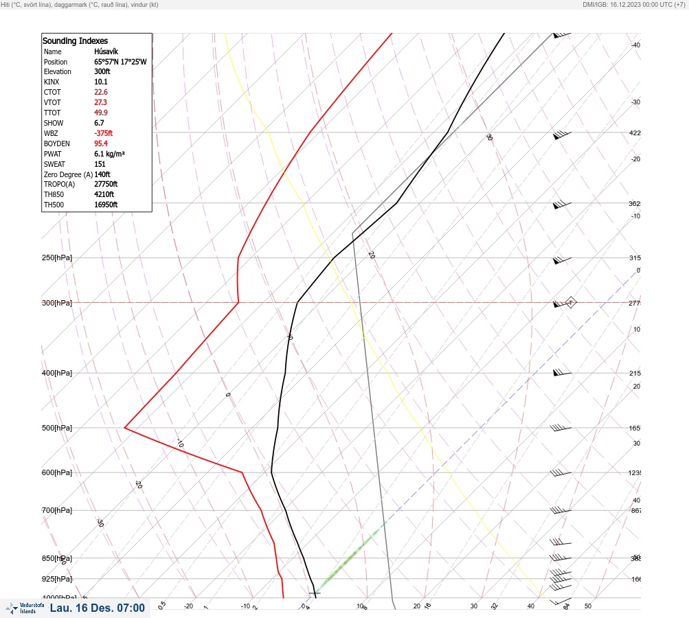The width and height of the screenshot is (689, 618).
Task: Click the CTOT value 22.6
Action: [100, 92]
